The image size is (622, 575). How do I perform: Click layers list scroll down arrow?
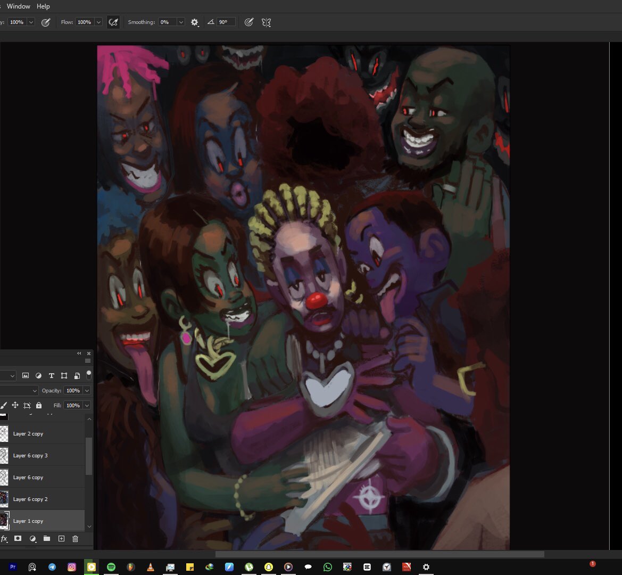click(x=89, y=527)
